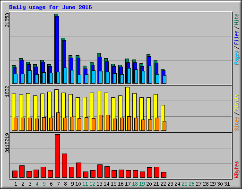This screenshot has height=189, width=242.
Task: Click day 8 on the x-axis
Action: tap(65, 184)
